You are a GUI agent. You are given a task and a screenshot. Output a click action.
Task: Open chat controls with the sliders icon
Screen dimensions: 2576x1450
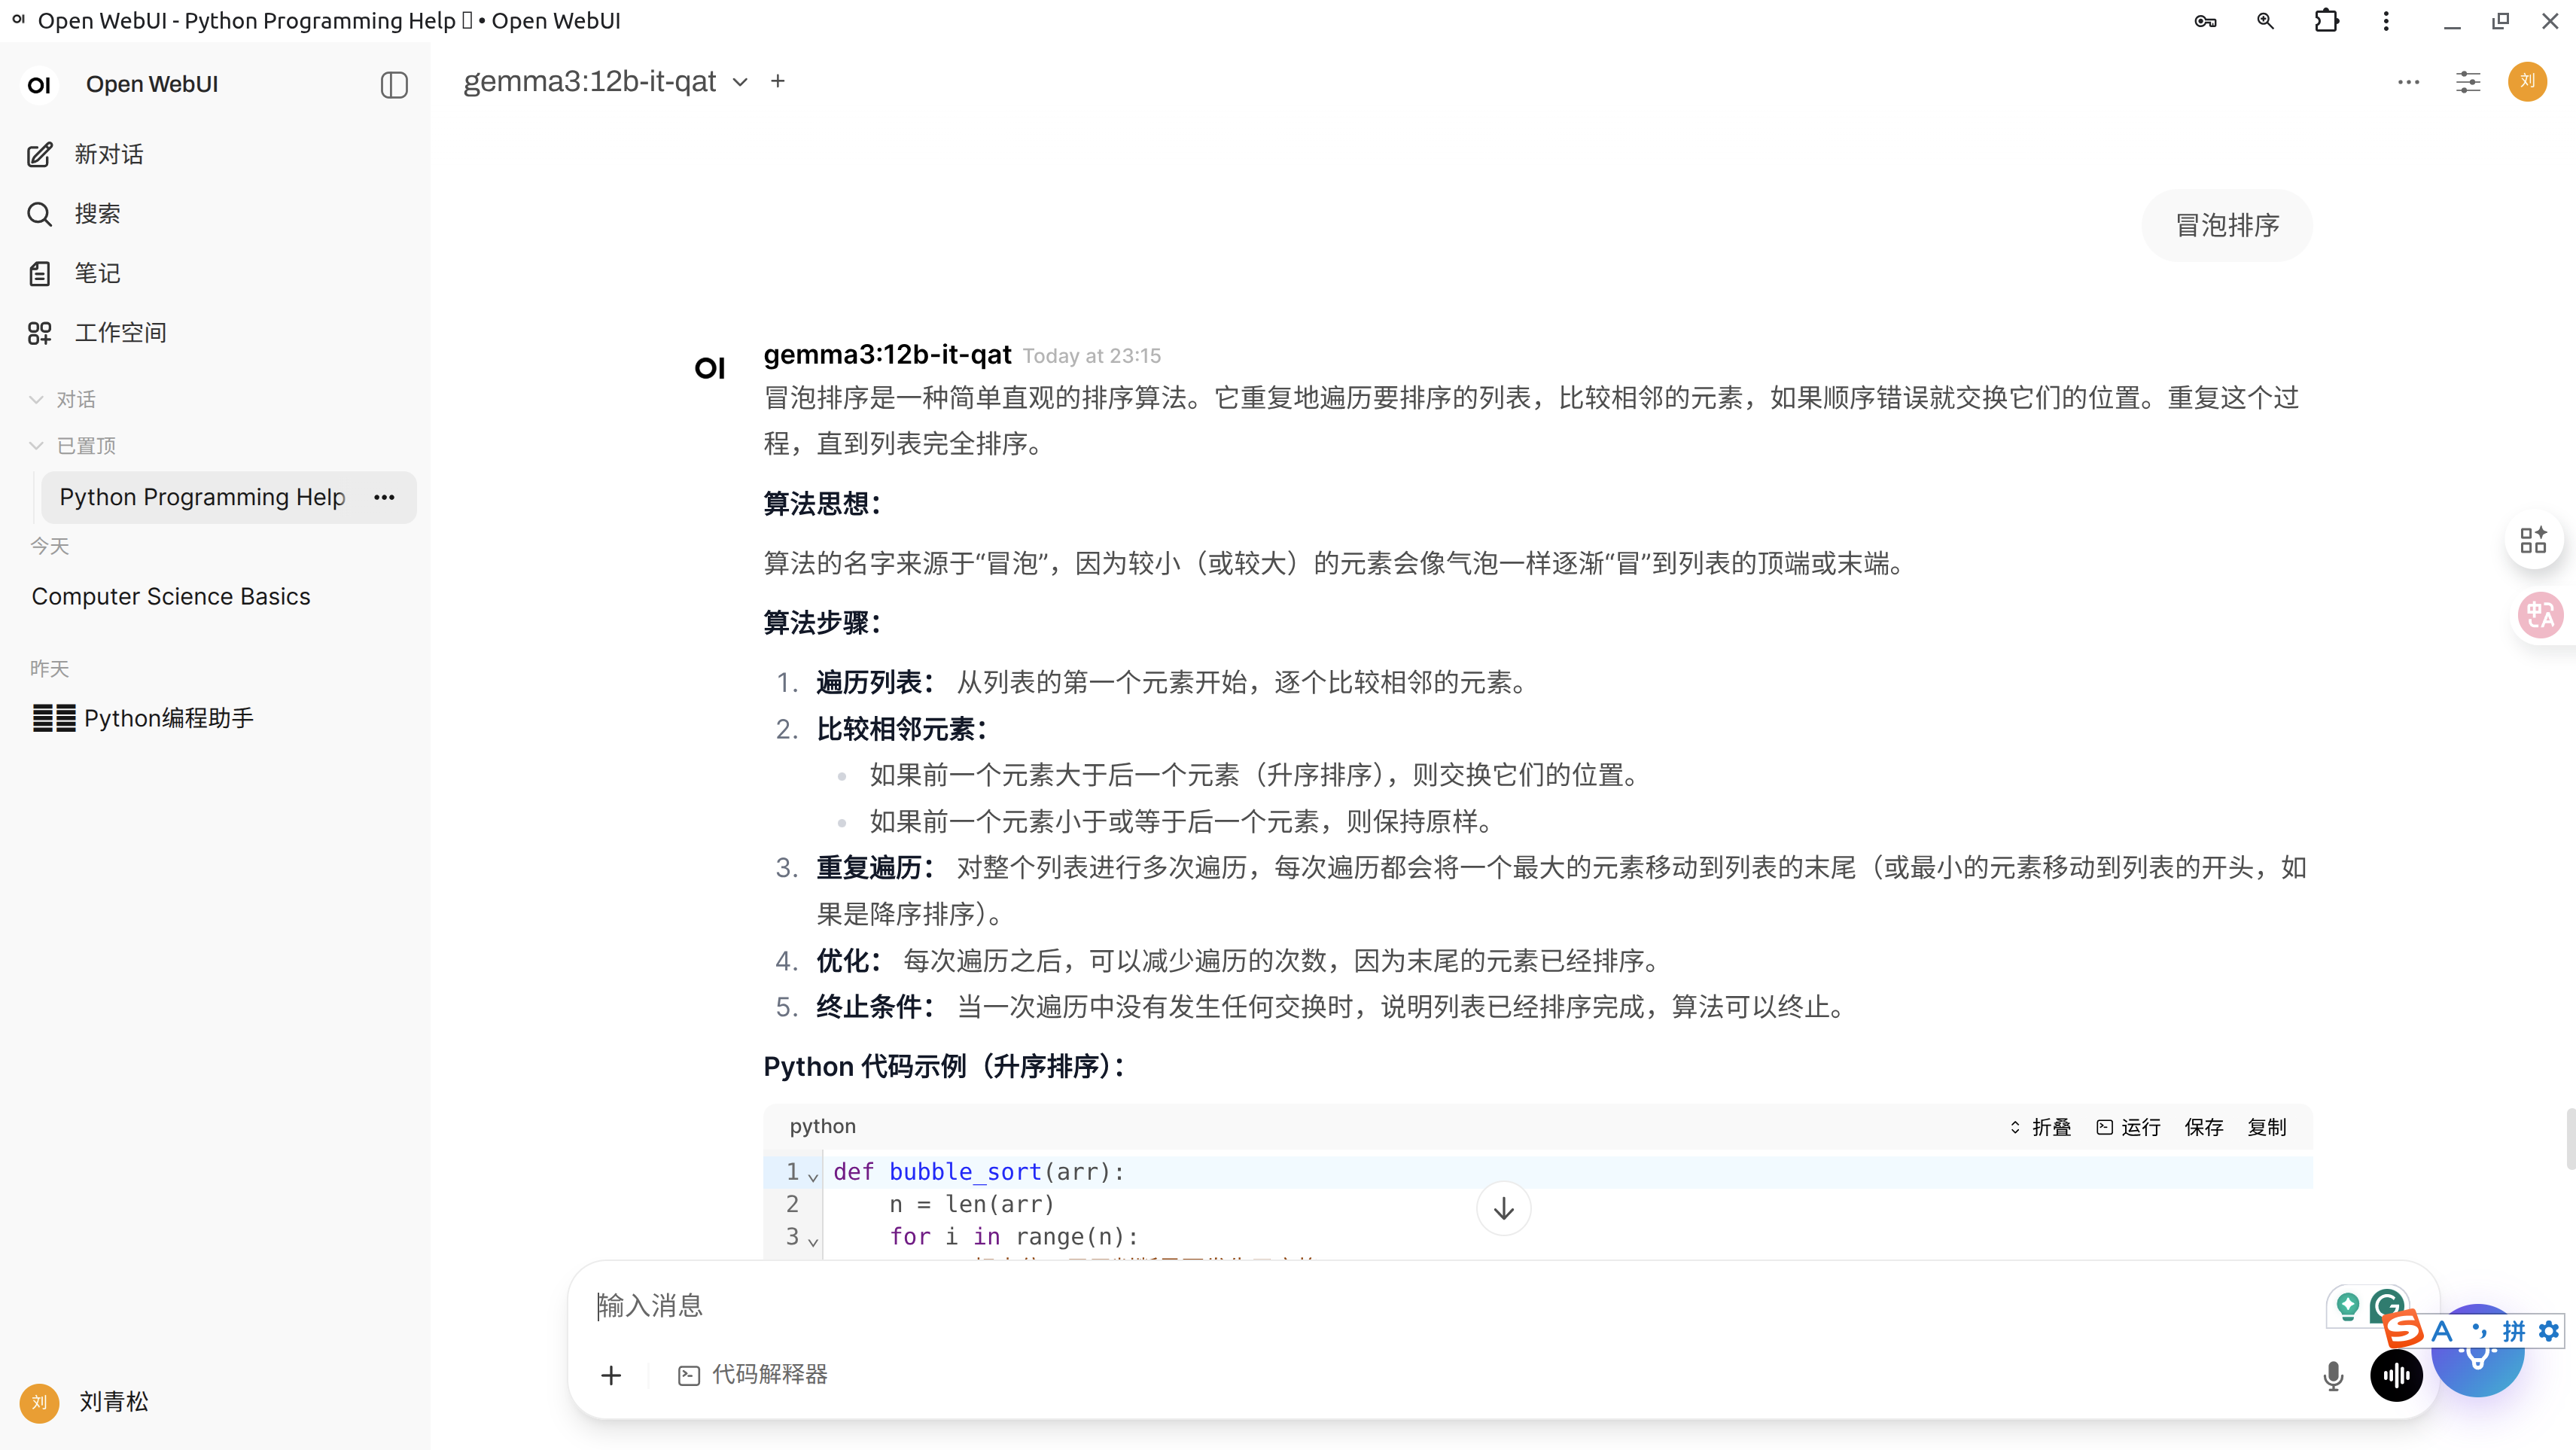(x=2467, y=82)
